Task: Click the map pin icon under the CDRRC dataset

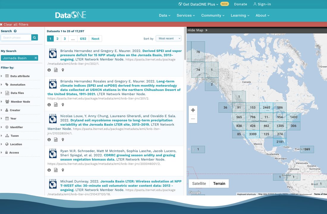Action: click(63, 170)
